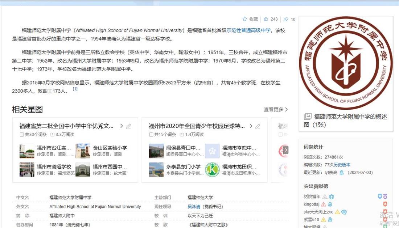Viewport: 399px width, 228px height.
Task: Open the 永泰县东门小学 entry name
Action: coord(183,166)
